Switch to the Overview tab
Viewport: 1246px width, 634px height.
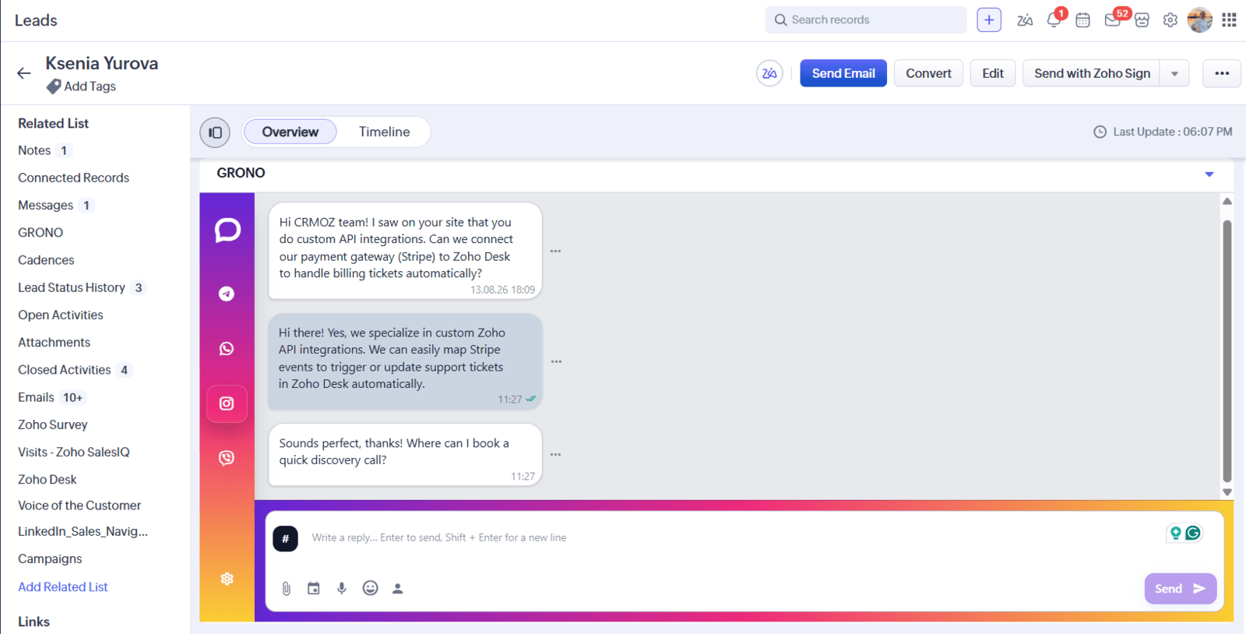[x=290, y=132]
